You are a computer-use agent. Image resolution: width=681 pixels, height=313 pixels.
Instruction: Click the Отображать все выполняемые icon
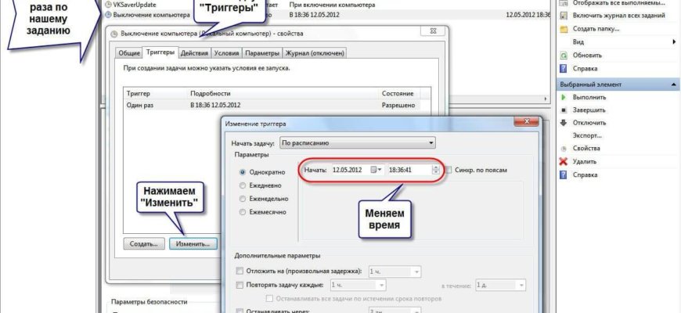[564, 3]
